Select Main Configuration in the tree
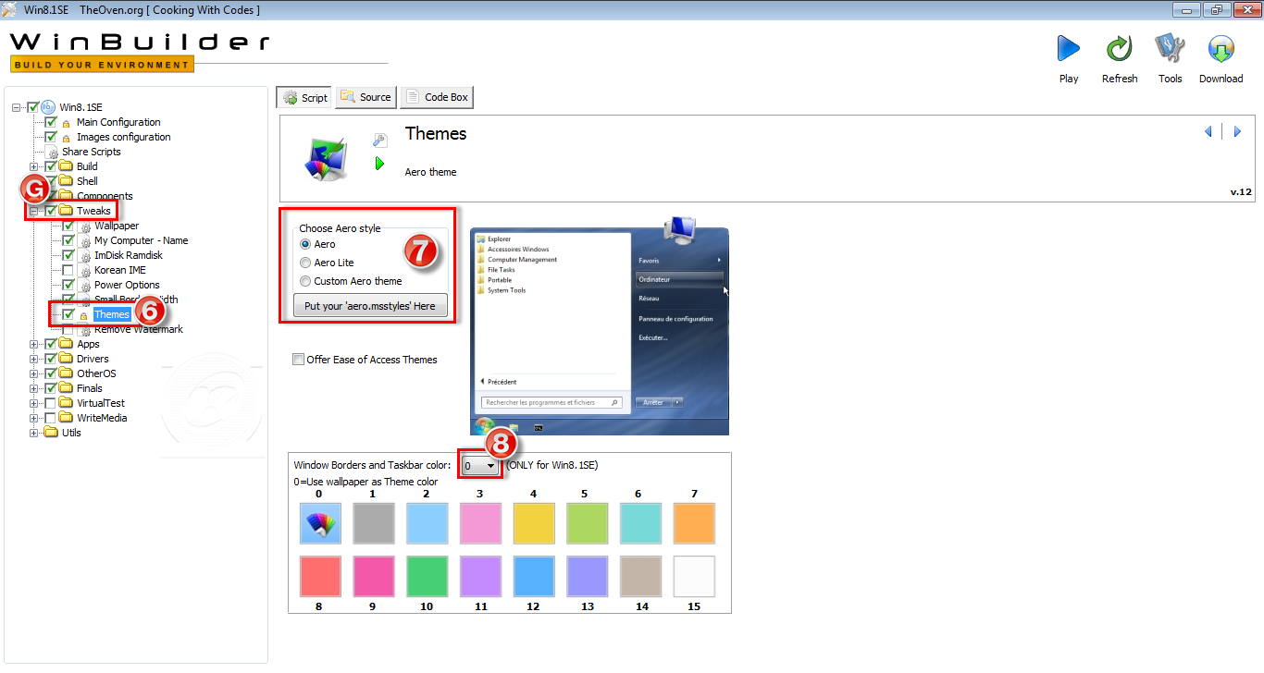This screenshot has width=1264, height=673. coord(118,122)
